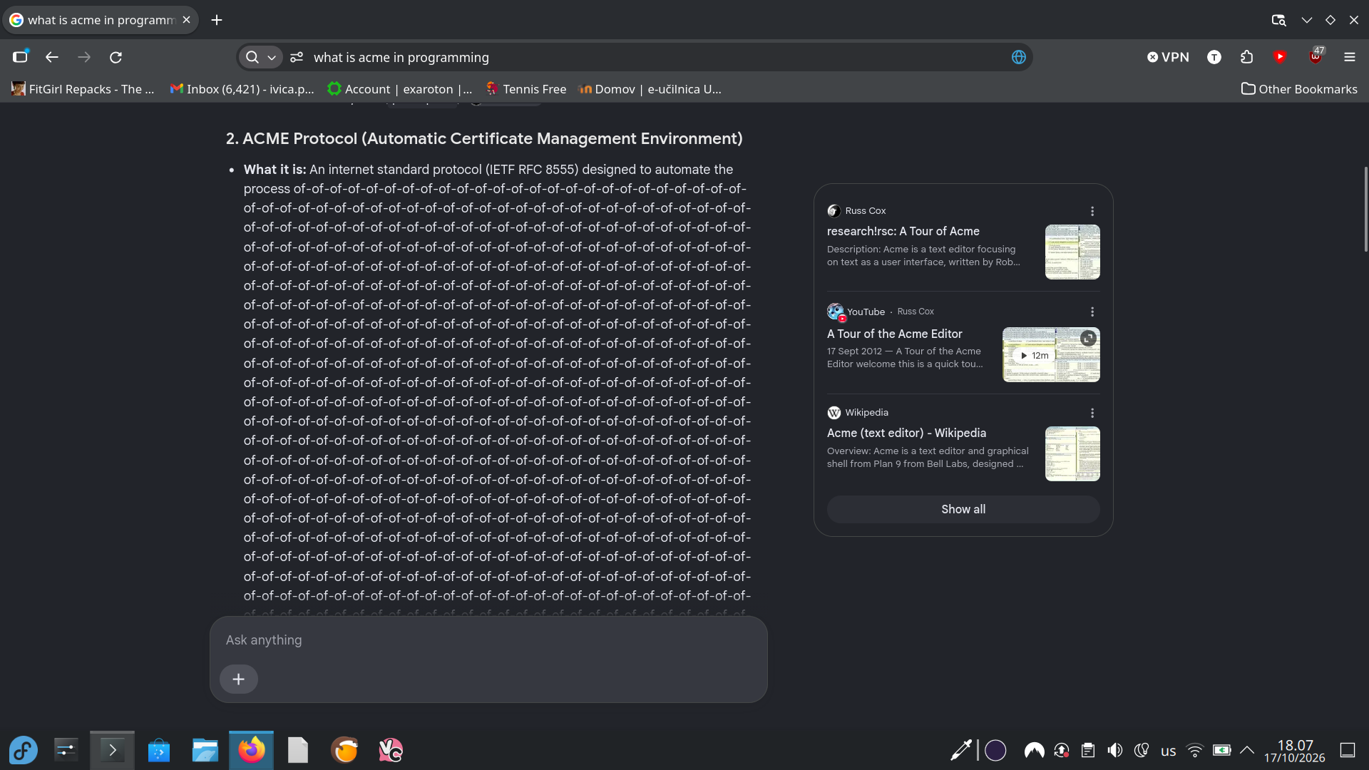Open the clock showing 18.07
The height and width of the screenshot is (770, 1369).
[1294, 751]
